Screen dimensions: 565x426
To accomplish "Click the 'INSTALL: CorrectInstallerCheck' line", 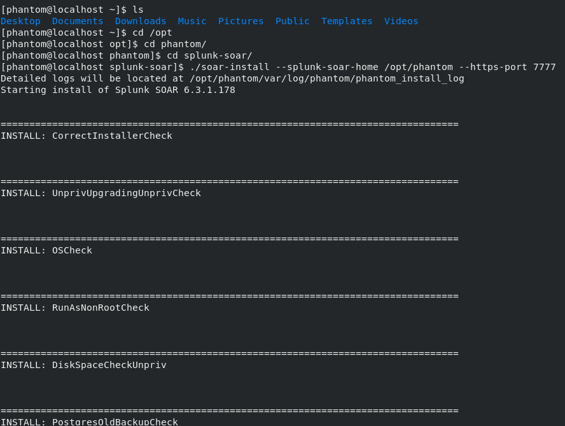I will tap(87, 136).
